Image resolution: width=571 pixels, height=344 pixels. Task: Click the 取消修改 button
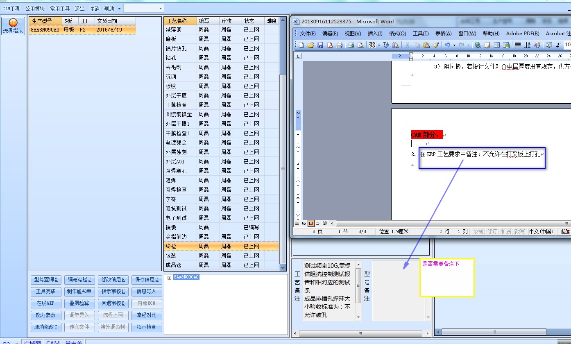[x=46, y=327]
